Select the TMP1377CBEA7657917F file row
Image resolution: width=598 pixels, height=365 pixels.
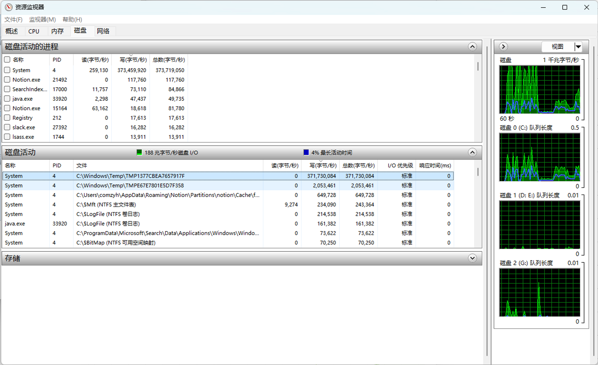[x=130, y=176]
